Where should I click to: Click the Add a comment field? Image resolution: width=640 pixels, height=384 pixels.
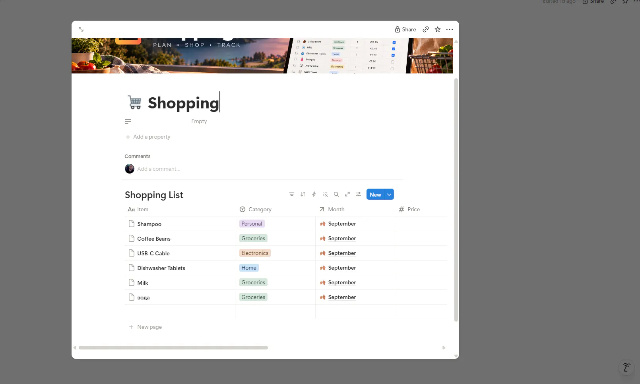[x=159, y=169]
